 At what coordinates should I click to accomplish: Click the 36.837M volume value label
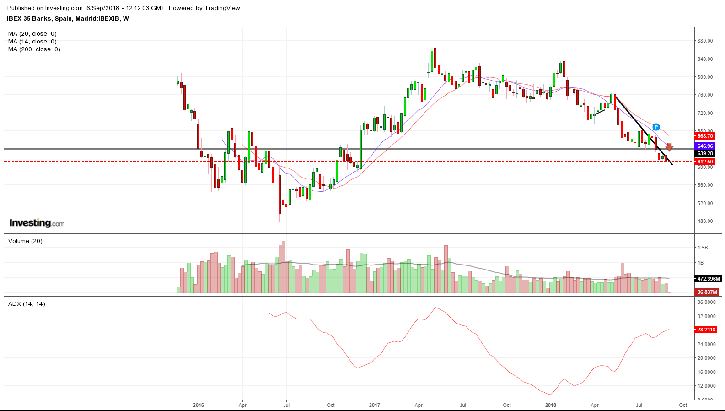coord(707,292)
